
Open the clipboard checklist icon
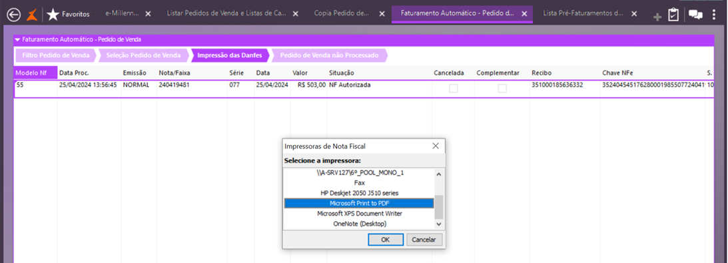(x=673, y=15)
